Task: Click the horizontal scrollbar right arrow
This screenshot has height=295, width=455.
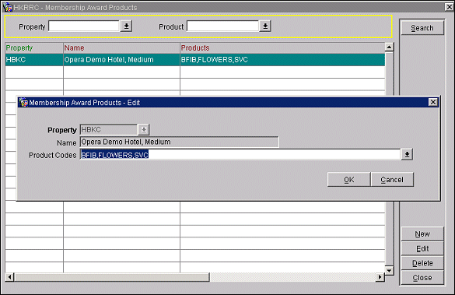Action: [x=380, y=277]
